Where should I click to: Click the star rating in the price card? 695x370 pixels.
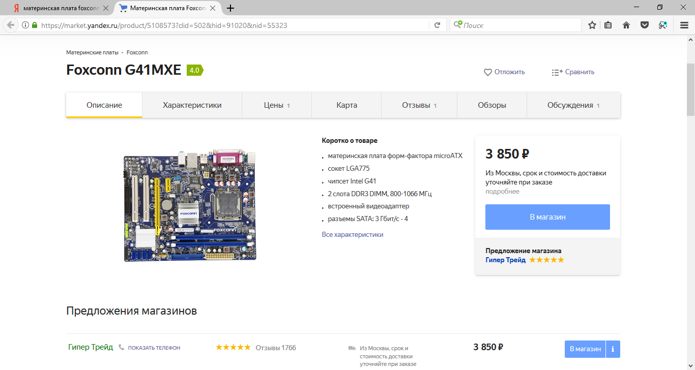click(546, 260)
